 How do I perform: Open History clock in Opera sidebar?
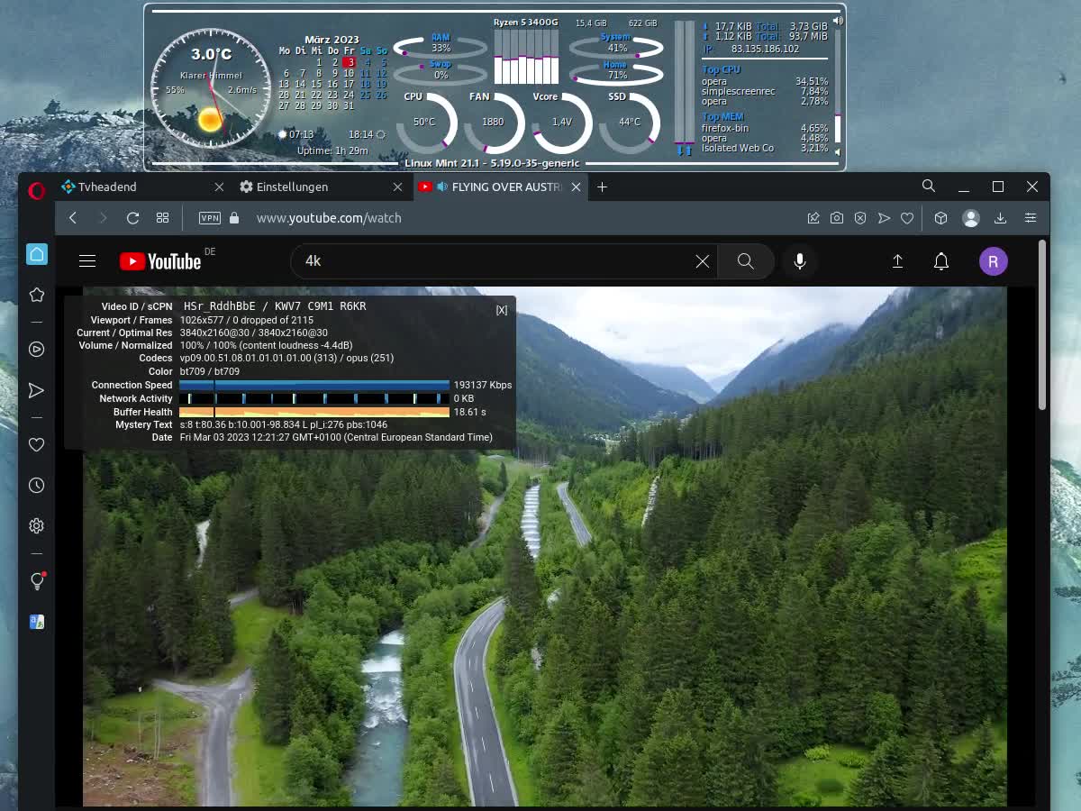tap(37, 486)
